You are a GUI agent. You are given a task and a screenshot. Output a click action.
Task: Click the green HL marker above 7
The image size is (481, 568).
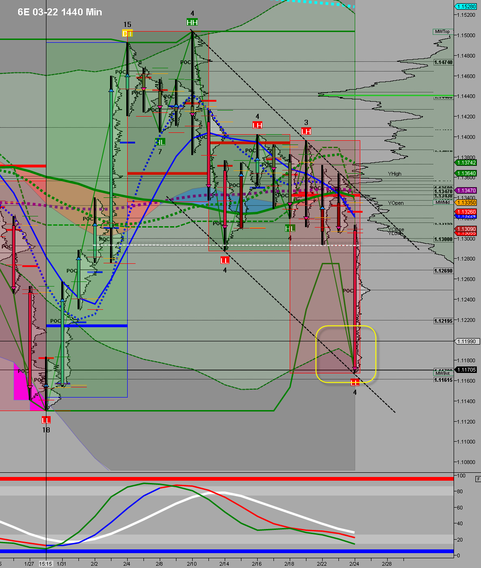pos(160,142)
